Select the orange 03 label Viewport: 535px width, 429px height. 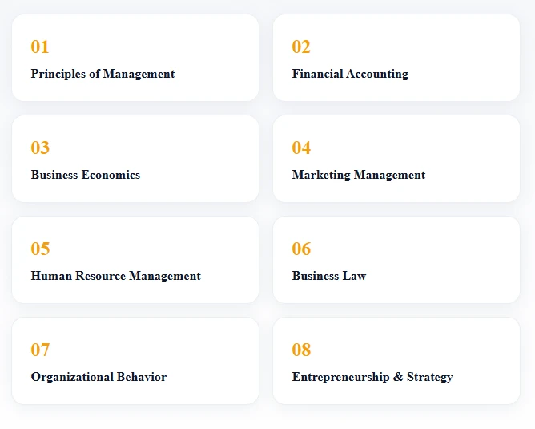coord(40,148)
